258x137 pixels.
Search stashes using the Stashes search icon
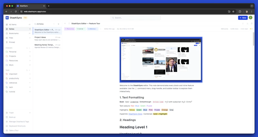(x=27, y=48)
